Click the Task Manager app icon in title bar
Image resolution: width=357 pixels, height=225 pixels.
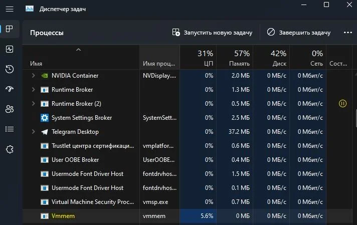coord(30,9)
